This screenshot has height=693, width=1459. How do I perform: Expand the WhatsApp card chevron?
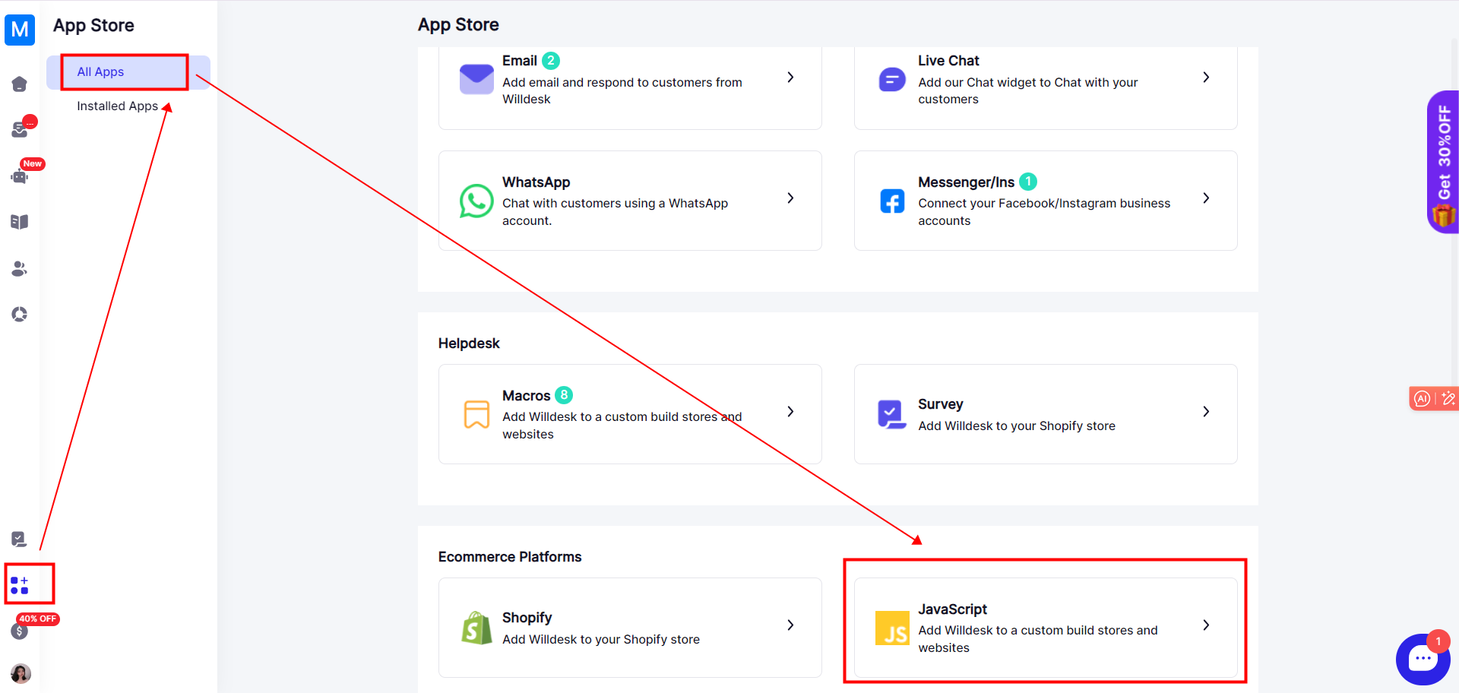click(x=790, y=198)
